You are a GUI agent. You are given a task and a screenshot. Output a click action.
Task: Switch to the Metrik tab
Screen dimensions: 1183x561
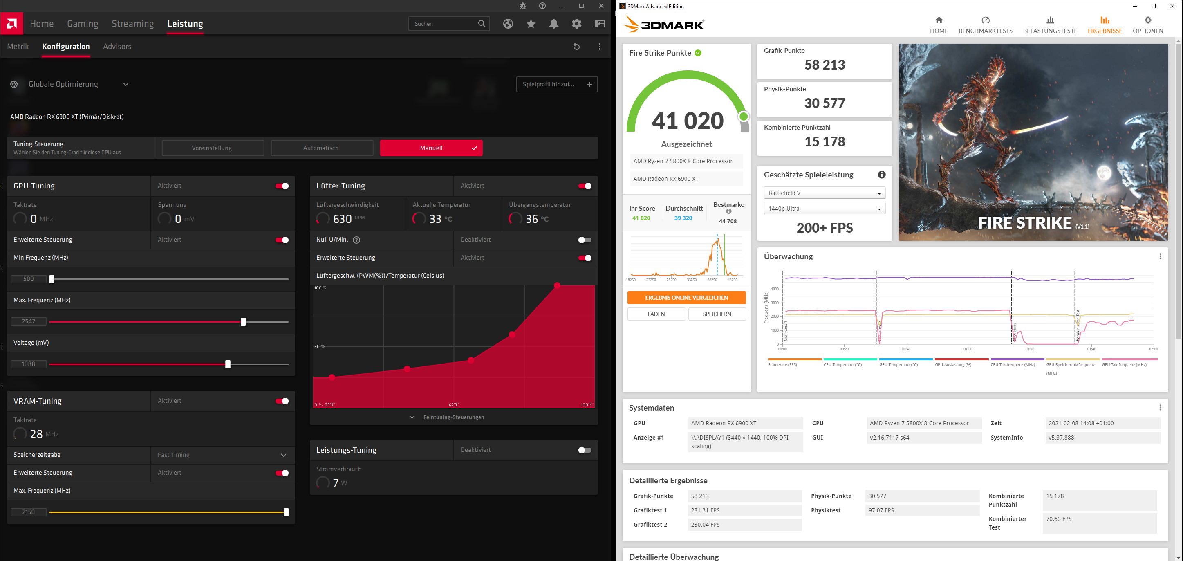coord(18,46)
